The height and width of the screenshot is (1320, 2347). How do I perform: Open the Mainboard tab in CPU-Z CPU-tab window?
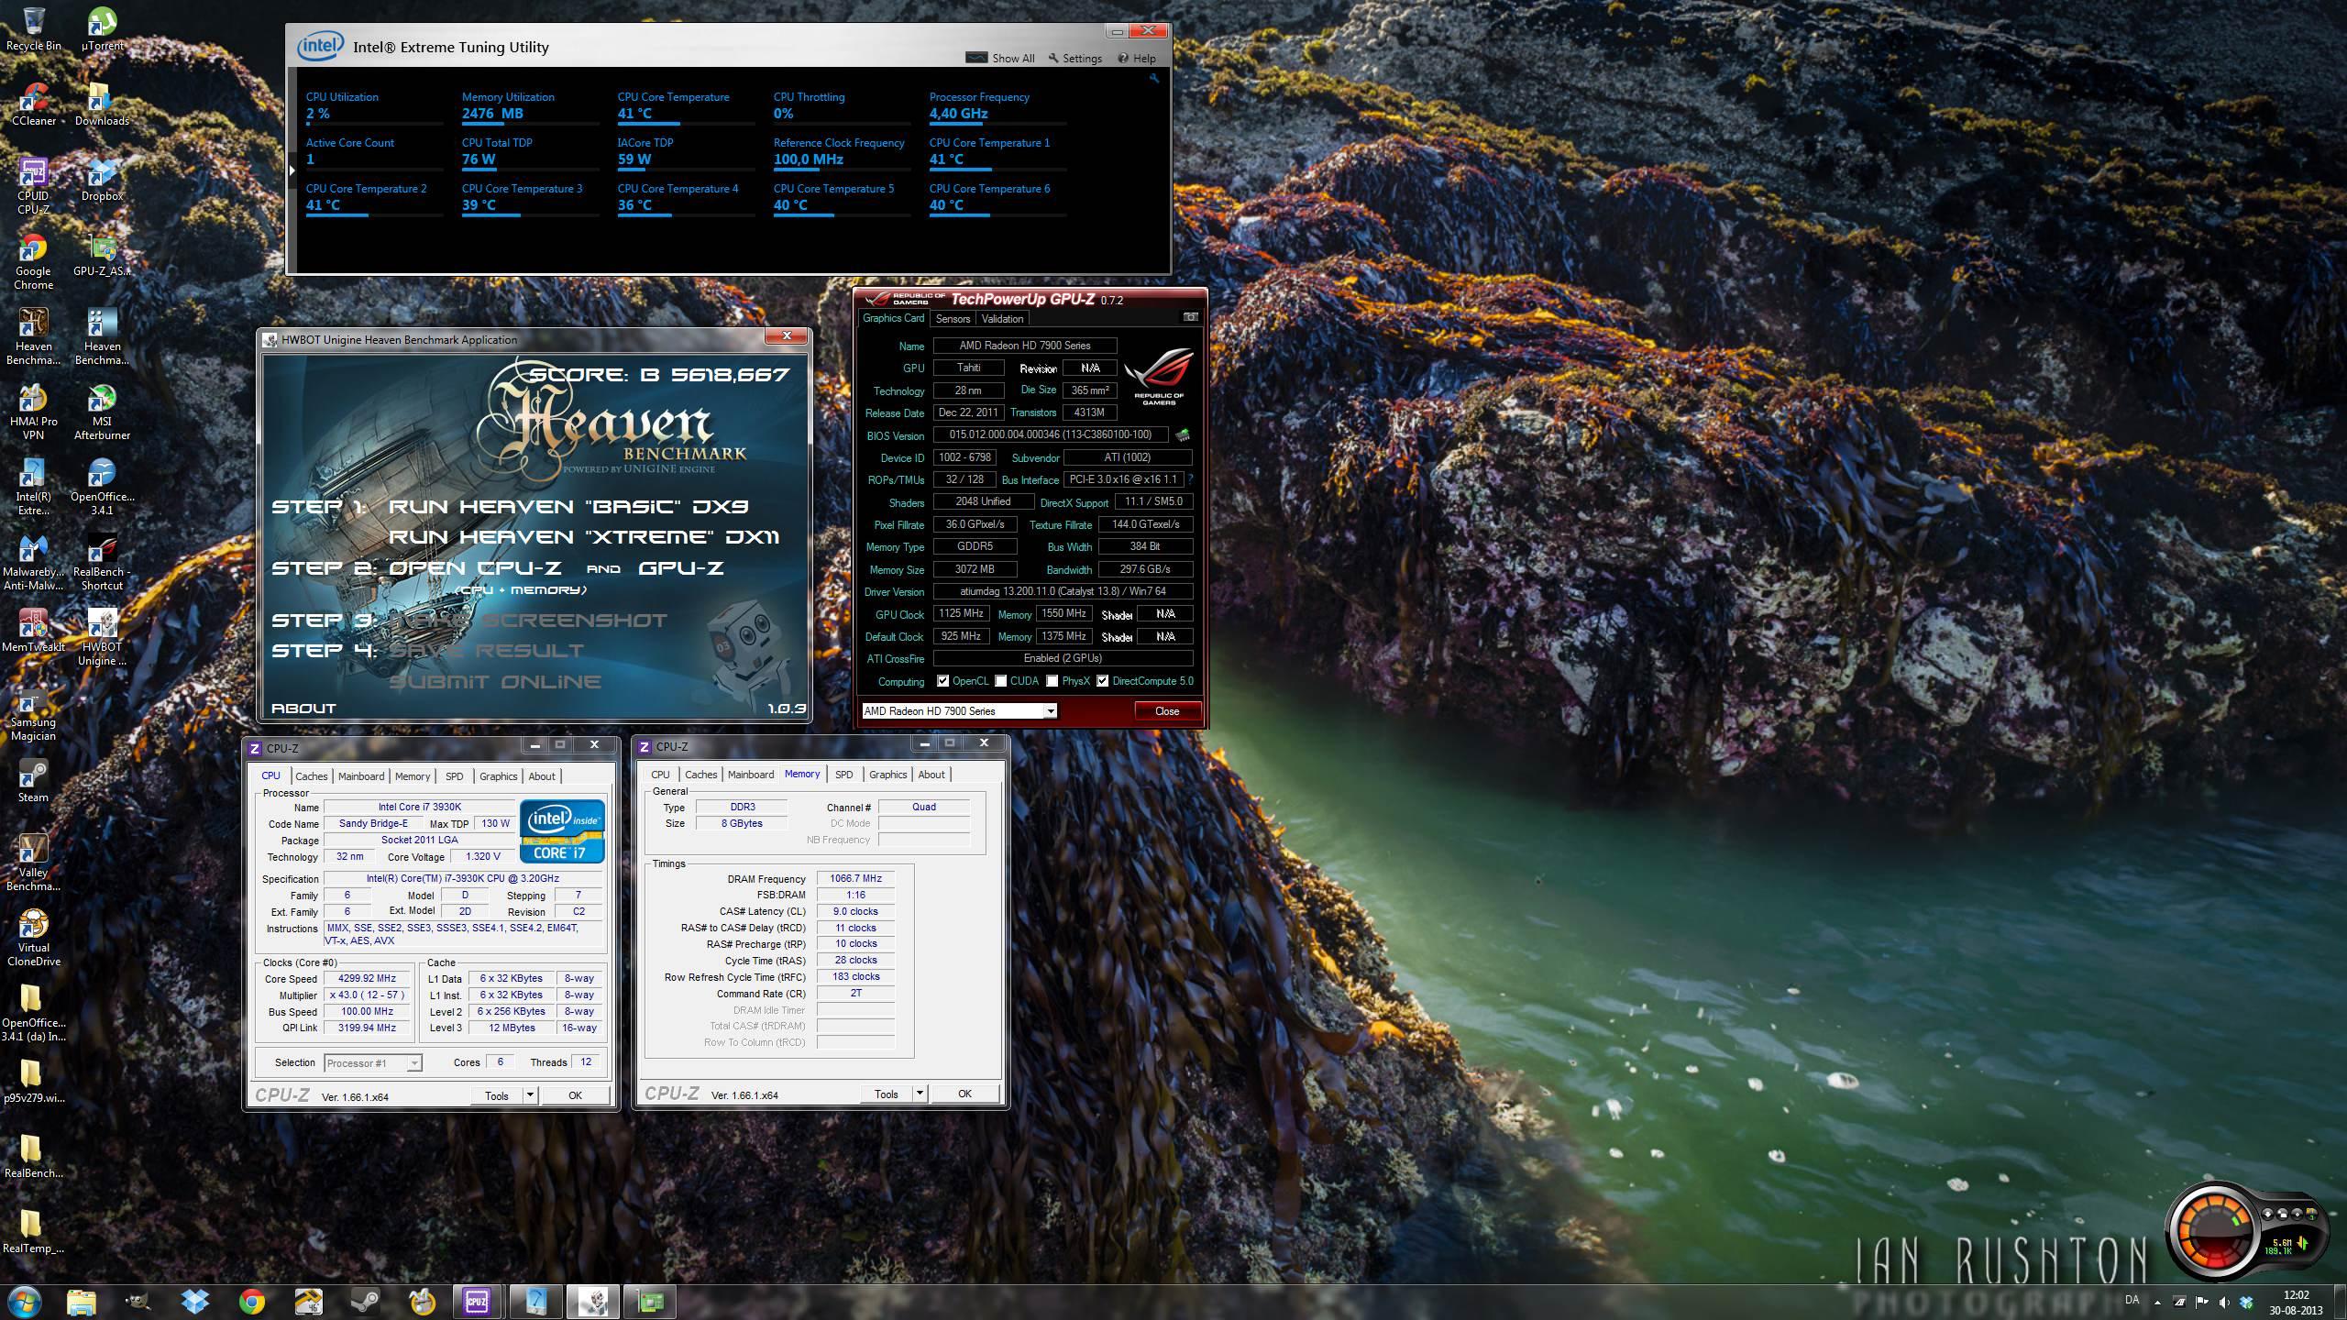(361, 775)
